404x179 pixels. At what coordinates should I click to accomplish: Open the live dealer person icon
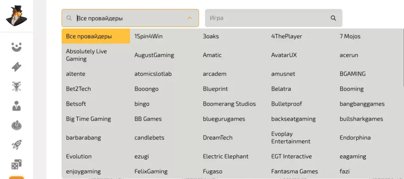coord(17,106)
